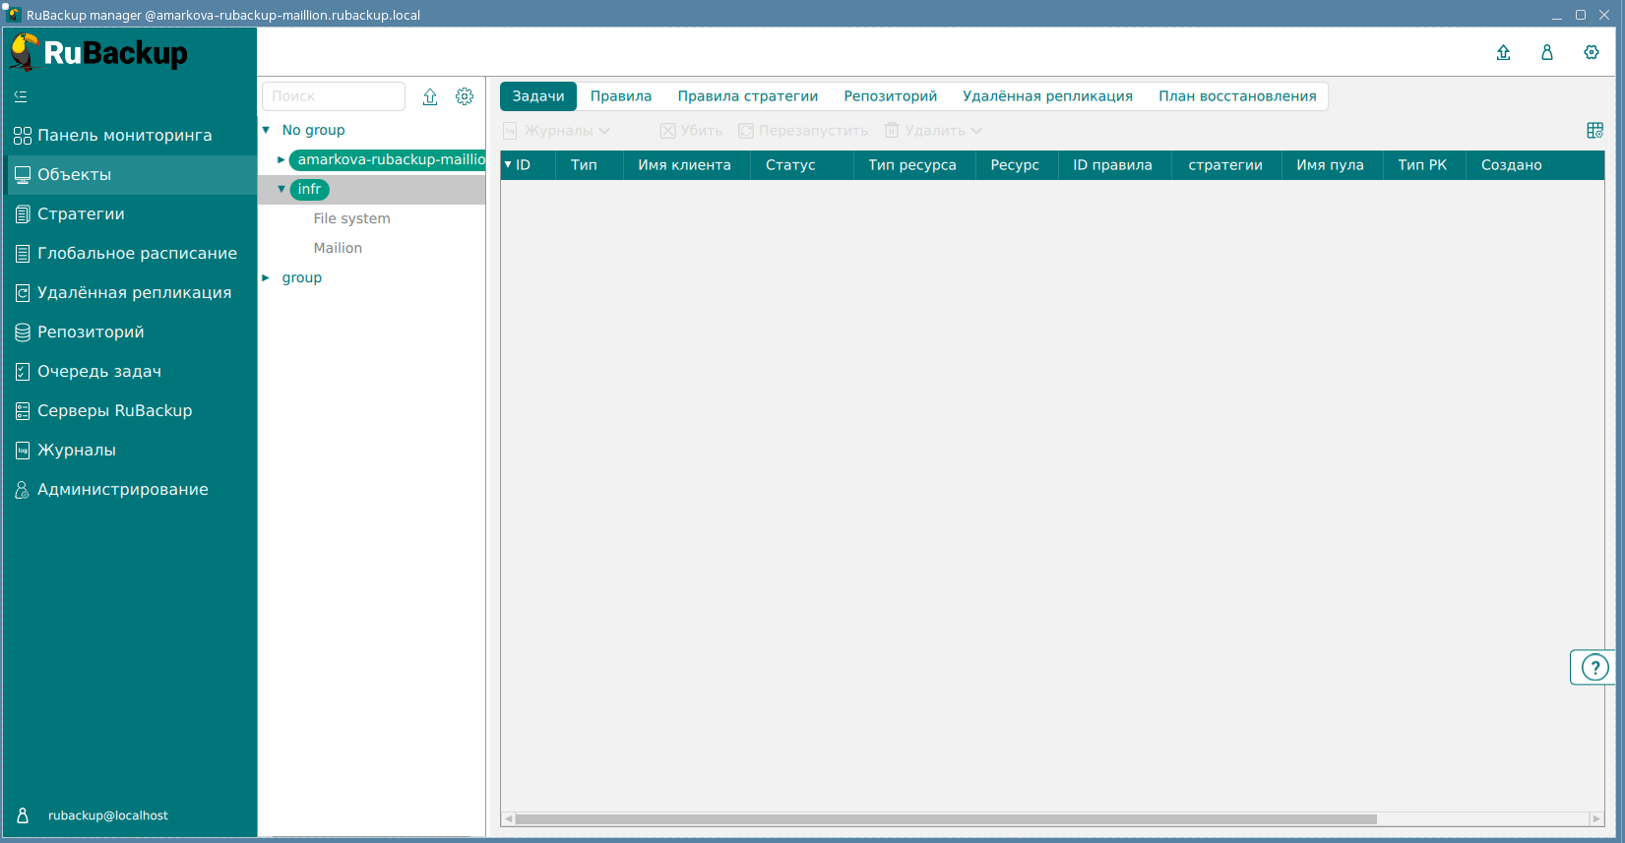Expand amarkova-rubackup-maillion client node
This screenshot has width=1625, height=843.
(x=281, y=159)
